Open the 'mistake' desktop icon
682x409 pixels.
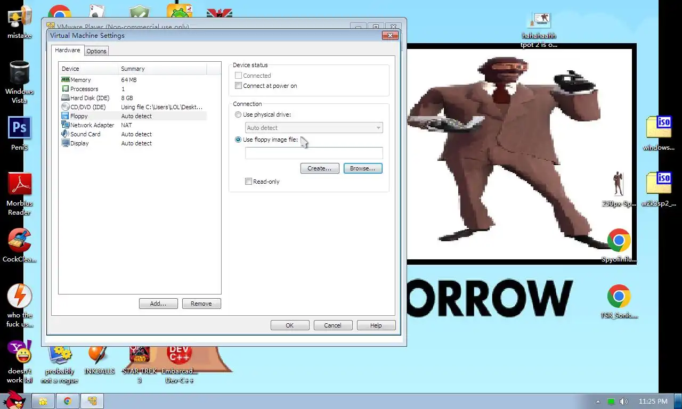[x=19, y=17]
